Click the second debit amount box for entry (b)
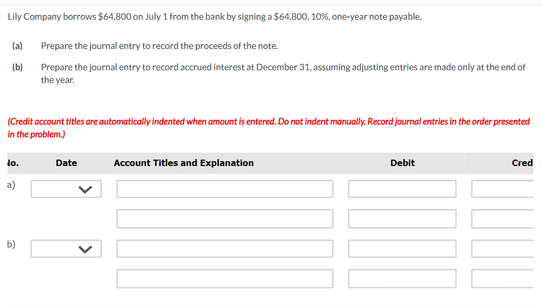 pyautogui.click(x=402, y=278)
